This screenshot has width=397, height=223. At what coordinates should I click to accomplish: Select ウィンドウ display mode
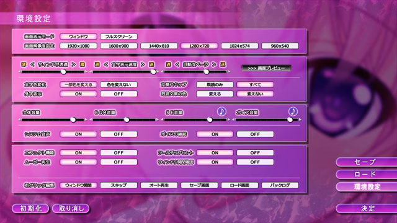coord(78,37)
